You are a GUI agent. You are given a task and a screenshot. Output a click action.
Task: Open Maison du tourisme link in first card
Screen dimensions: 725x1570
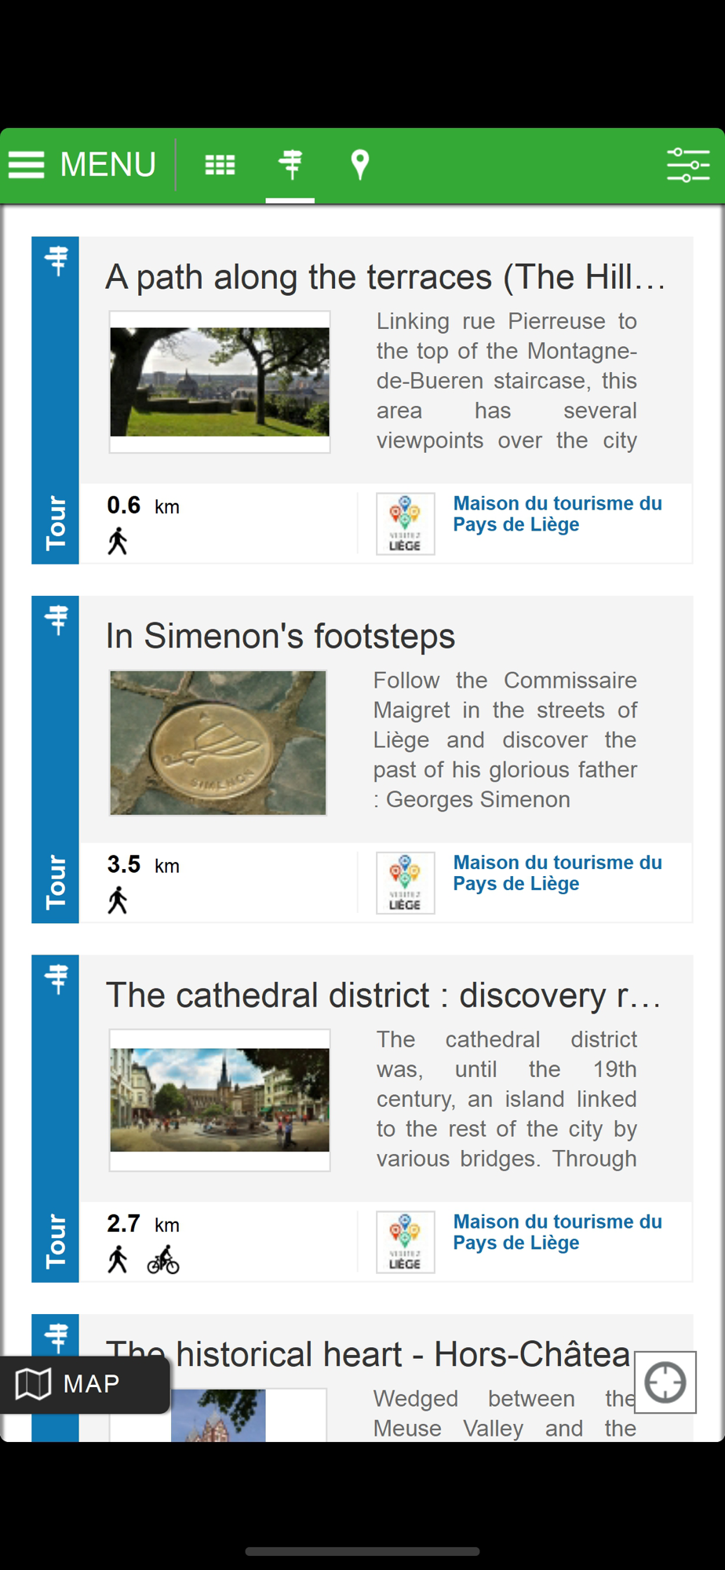558,513
